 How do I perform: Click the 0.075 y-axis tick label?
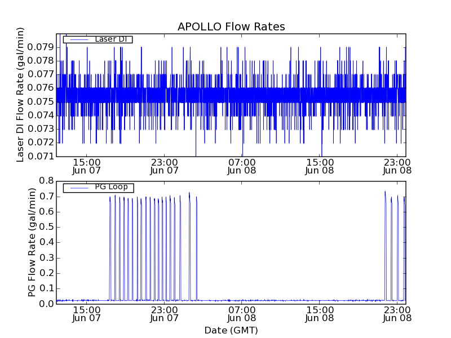pos(41,101)
